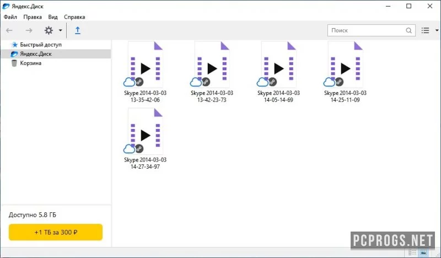The height and width of the screenshot is (258, 441).
Task: Click the +1 ТБ за 300 ₽ button
Action: click(56, 232)
